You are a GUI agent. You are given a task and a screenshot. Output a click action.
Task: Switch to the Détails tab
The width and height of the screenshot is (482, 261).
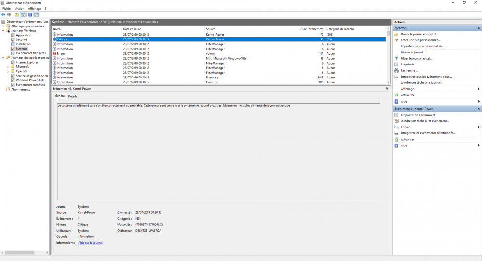[72, 96]
